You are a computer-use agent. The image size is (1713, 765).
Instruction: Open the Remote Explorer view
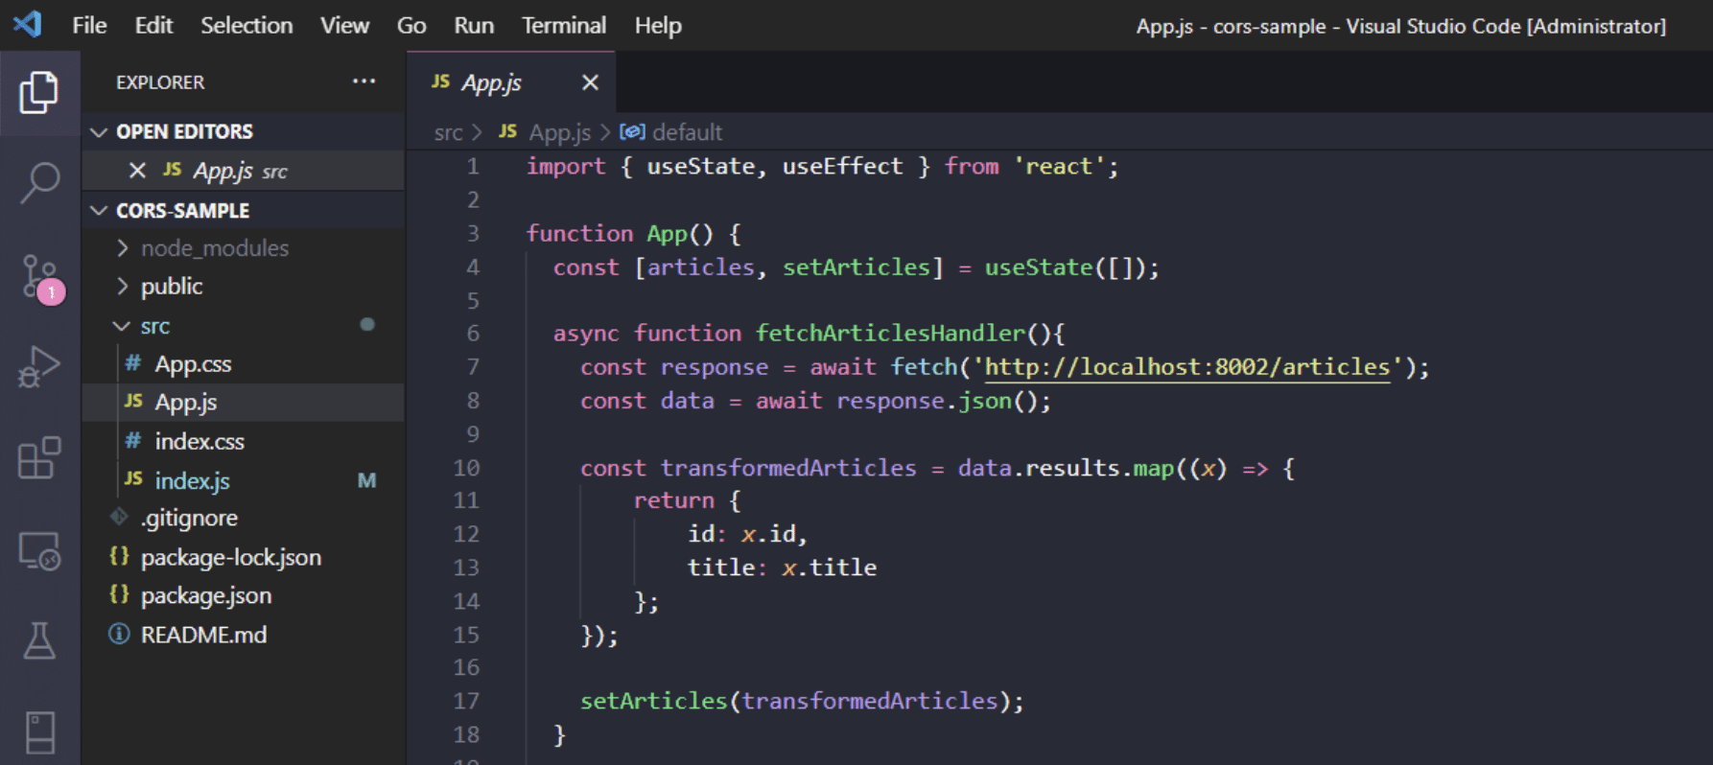tap(39, 551)
